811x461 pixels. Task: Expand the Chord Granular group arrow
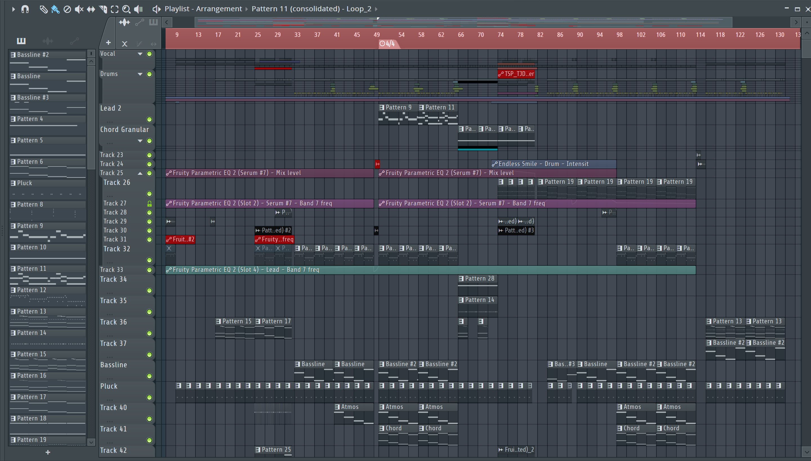pos(140,141)
